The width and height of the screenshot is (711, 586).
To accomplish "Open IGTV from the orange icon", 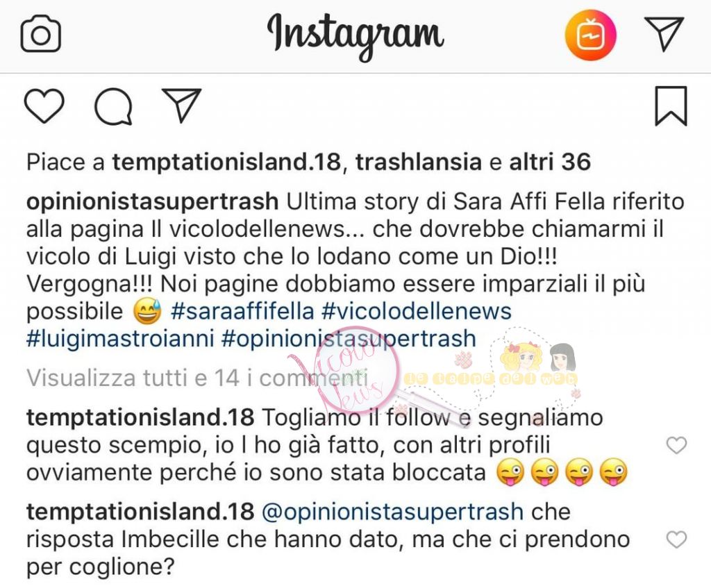I will (590, 35).
